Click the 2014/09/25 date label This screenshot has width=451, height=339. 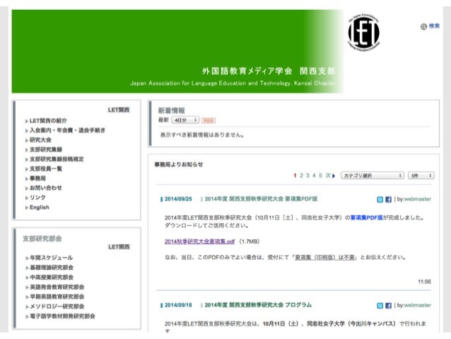tap(178, 199)
